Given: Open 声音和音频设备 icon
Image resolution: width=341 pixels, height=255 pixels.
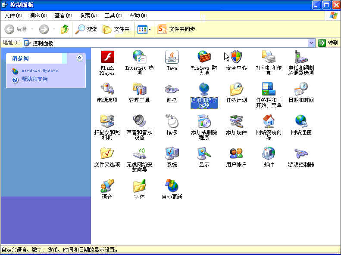Looking at the screenshot, I should coord(139,121).
